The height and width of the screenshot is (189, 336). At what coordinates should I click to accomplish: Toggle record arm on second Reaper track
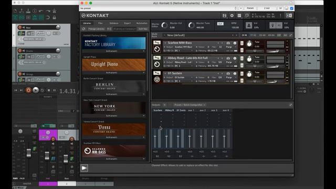(20, 50)
